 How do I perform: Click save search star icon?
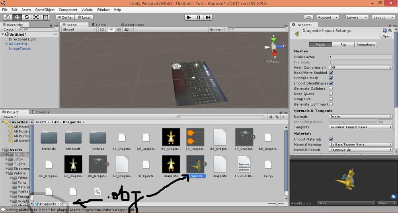click(283, 117)
